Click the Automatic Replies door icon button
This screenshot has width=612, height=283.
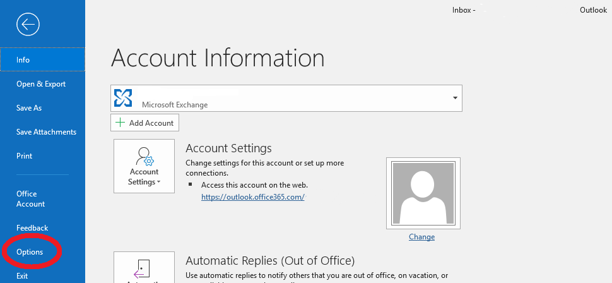click(x=144, y=267)
